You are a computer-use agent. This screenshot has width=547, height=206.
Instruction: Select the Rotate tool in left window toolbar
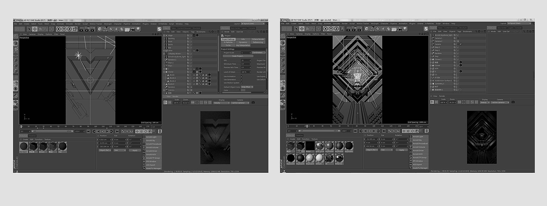click(x=46, y=29)
